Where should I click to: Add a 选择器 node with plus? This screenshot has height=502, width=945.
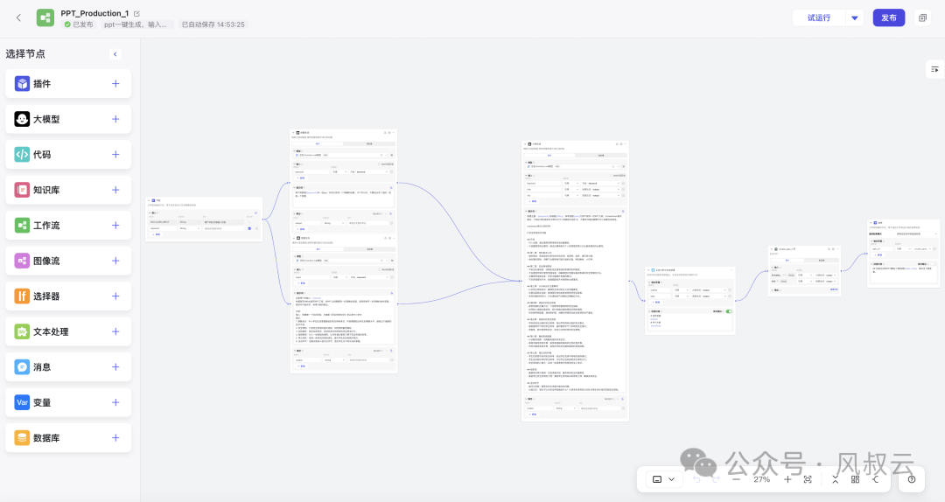click(x=115, y=296)
